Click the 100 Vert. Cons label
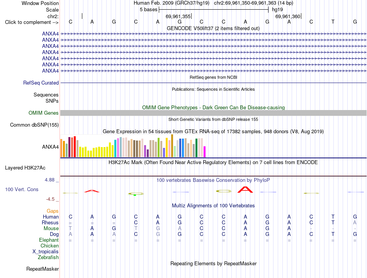 pos(22,189)
